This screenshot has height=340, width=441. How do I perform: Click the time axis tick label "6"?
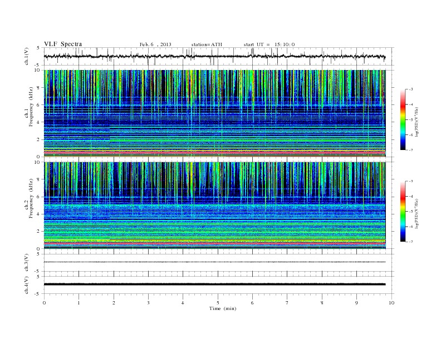point(252,303)
